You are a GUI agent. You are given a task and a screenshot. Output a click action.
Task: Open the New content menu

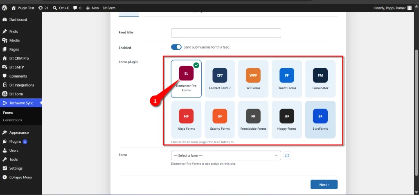click(x=92, y=8)
